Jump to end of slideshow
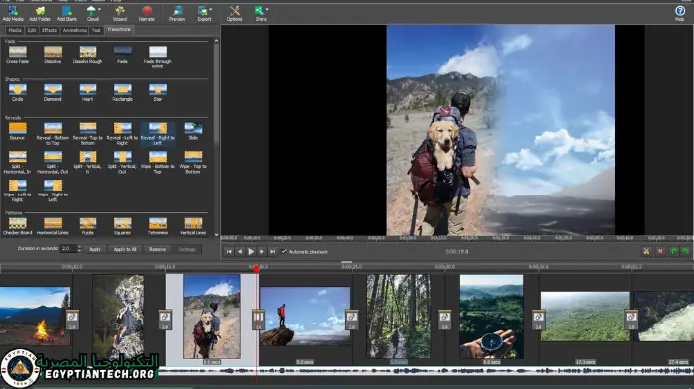This screenshot has height=389, width=694. coord(273,252)
